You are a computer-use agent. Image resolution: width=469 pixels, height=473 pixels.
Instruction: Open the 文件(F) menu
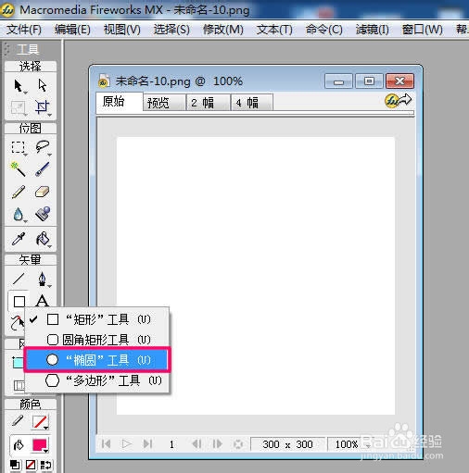pyautogui.click(x=24, y=30)
